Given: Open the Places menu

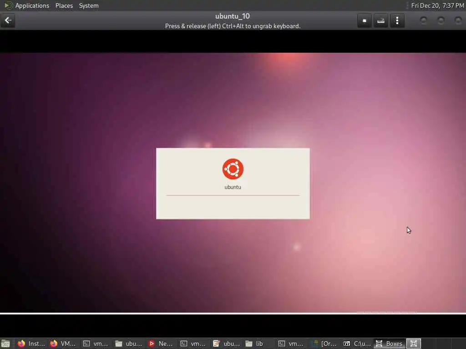Looking at the screenshot, I should point(64,5).
